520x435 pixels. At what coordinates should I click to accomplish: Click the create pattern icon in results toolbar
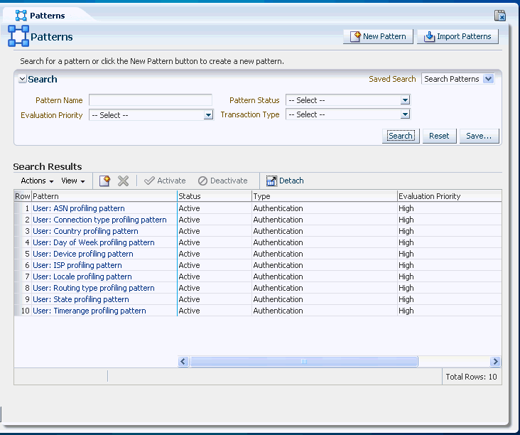tap(105, 181)
